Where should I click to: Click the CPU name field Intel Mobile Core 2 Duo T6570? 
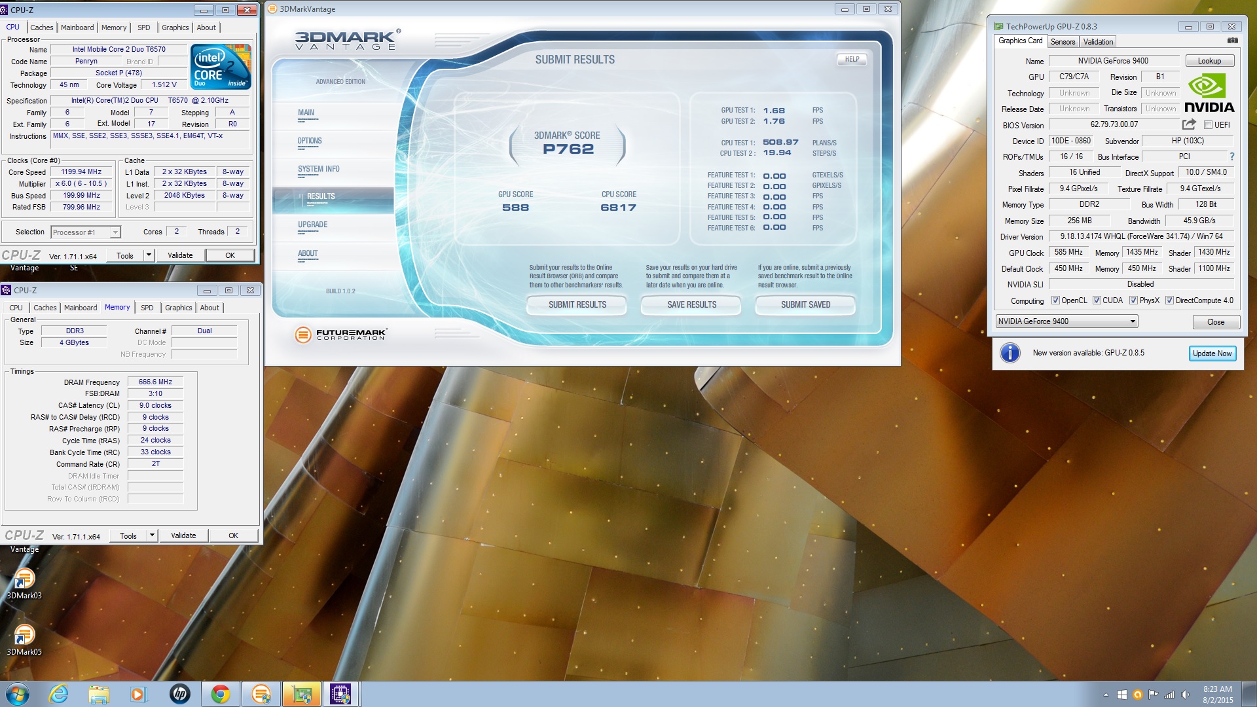118,49
